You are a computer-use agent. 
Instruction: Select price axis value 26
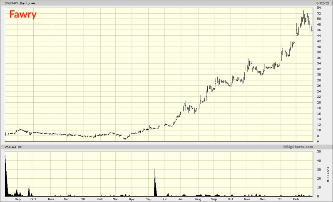click(x=319, y=86)
